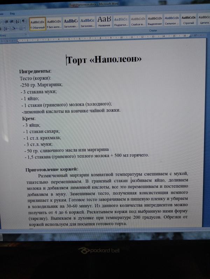Click the line в холодильник на 30-60 минут
Screen dimensions: 210x279
(x=108, y=206)
